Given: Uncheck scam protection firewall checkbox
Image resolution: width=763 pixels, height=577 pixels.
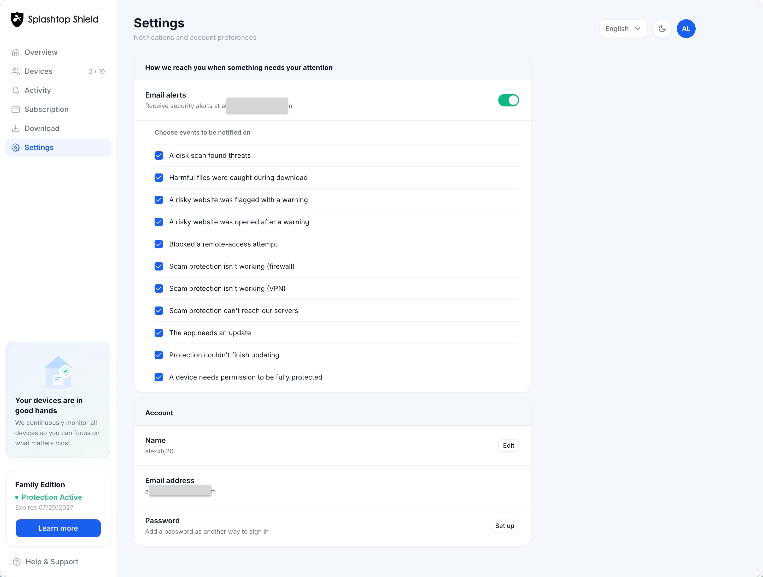Looking at the screenshot, I should pyautogui.click(x=159, y=266).
